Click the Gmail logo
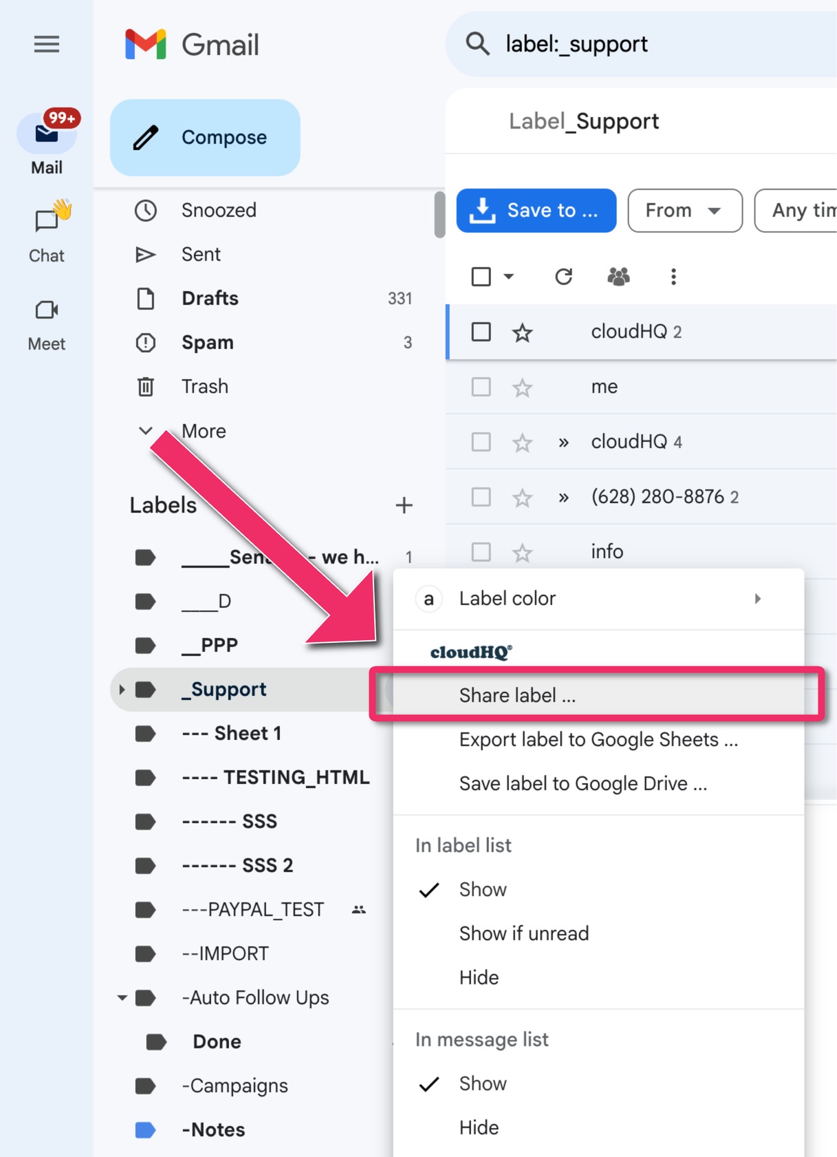Image resolution: width=837 pixels, height=1157 pixels. click(x=192, y=45)
